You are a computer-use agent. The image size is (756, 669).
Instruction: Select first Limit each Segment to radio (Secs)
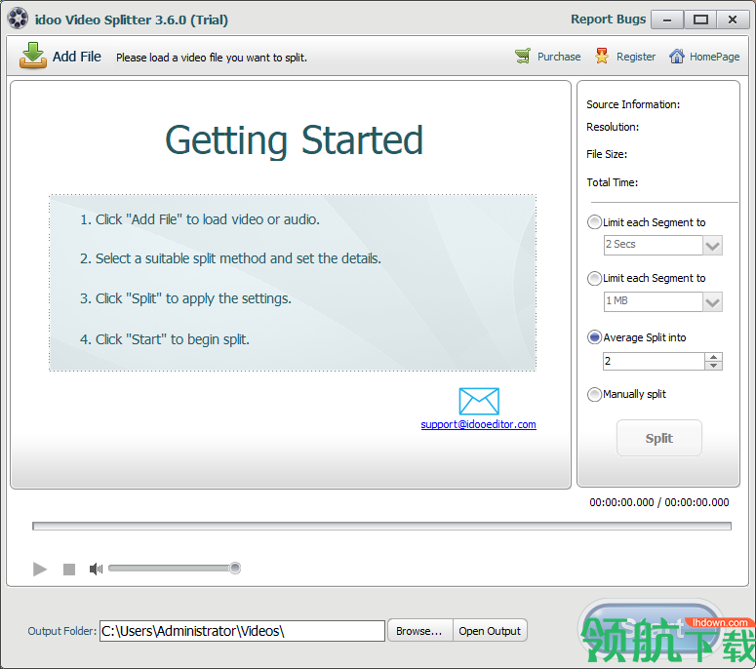(594, 222)
